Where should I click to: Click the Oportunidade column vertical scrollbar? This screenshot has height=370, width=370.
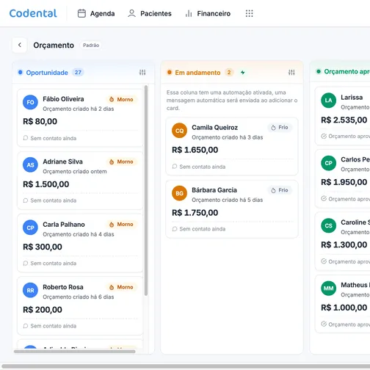(146, 190)
